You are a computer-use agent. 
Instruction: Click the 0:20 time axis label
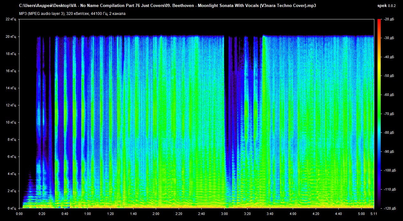pyautogui.click(x=42, y=214)
